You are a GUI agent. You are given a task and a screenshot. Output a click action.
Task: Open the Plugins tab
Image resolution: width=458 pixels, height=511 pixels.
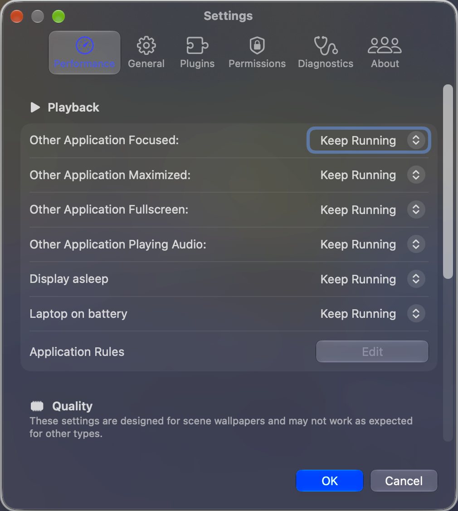coord(197,53)
